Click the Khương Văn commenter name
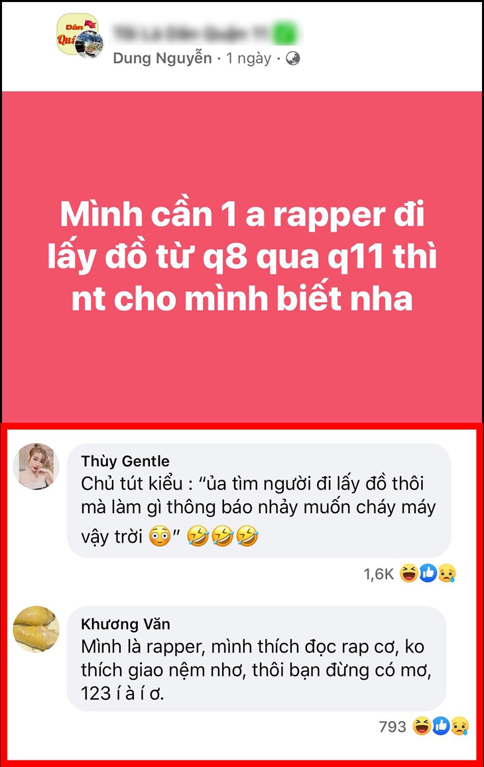Image resolution: width=484 pixels, height=767 pixels. (125, 624)
